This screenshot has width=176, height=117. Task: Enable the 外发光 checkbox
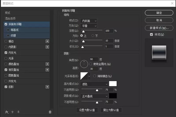(6, 81)
